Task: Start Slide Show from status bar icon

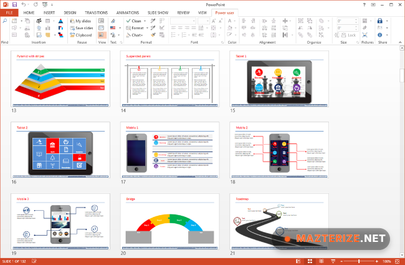Action: tap(333, 261)
